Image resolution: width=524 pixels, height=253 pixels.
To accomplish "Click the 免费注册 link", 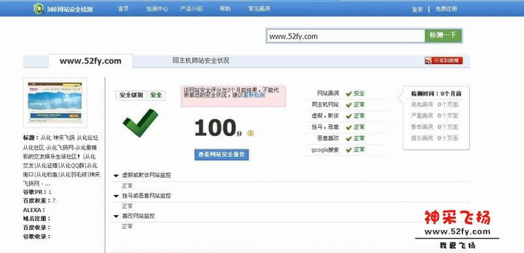I will (446, 9).
